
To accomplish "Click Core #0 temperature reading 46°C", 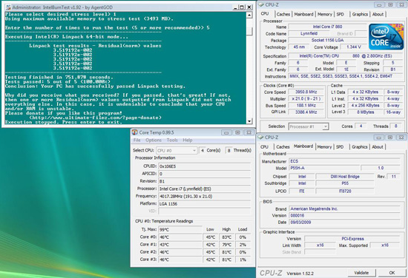I will coord(180,237).
